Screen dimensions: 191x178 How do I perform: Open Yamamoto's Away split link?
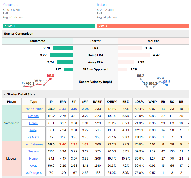coord(33,130)
